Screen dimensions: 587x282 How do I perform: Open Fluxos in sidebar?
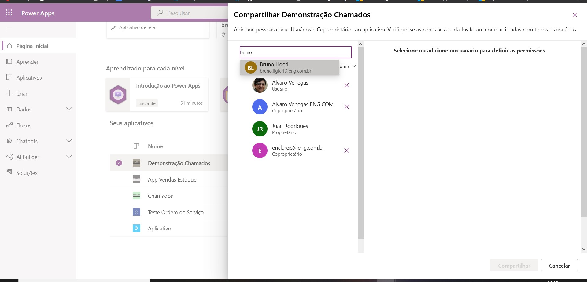click(x=38, y=125)
